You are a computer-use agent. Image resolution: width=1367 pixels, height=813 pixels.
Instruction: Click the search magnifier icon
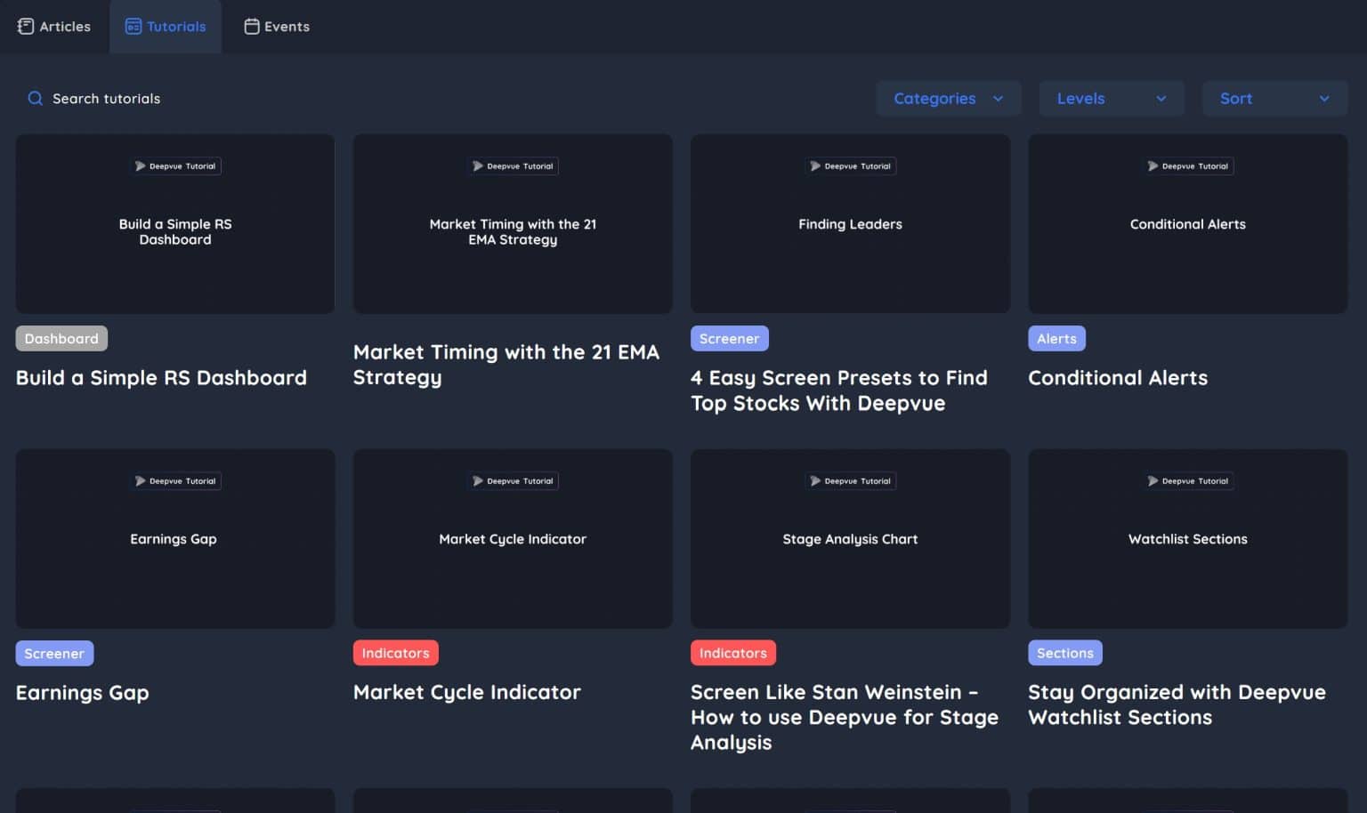(x=35, y=99)
